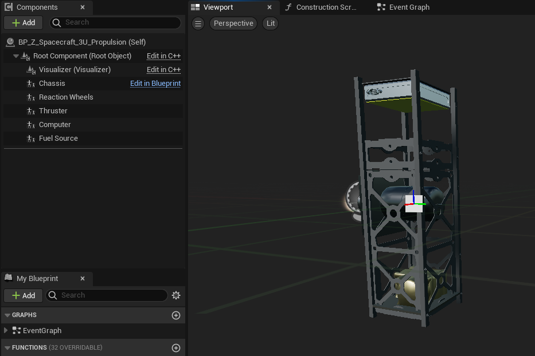This screenshot has height=356, width=535.
Task: Click the Components search field
Action: (x=120, y=22)
